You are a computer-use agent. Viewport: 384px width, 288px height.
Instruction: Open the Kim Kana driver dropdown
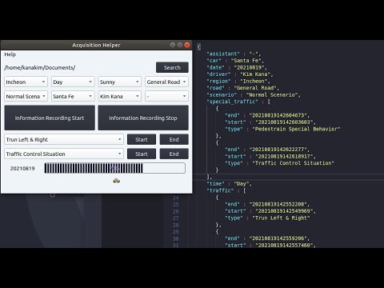120,96
